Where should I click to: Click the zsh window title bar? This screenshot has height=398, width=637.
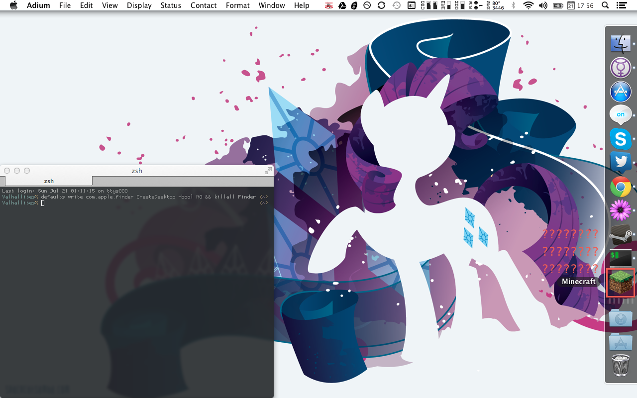pyautogui.click(x=137, y=171)
